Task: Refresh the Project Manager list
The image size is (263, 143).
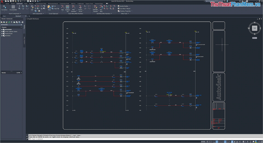Action: [9, 22]
